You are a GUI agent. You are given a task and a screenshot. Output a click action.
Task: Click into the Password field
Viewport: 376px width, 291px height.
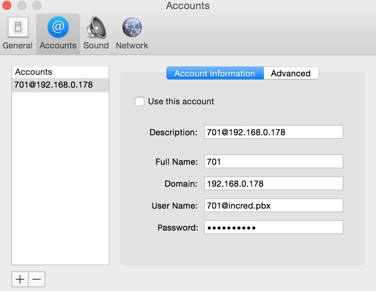coord(274,227)
